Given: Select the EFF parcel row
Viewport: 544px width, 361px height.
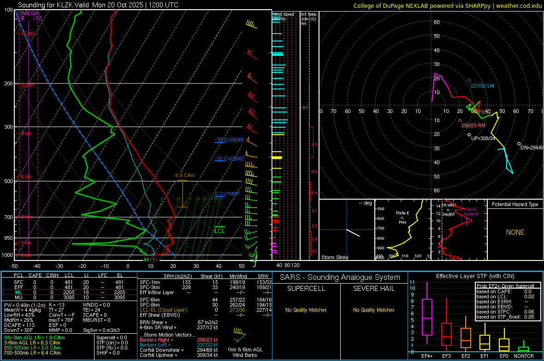Looking at the screenshot, I should pyautogui.click(x=69, y=287).
